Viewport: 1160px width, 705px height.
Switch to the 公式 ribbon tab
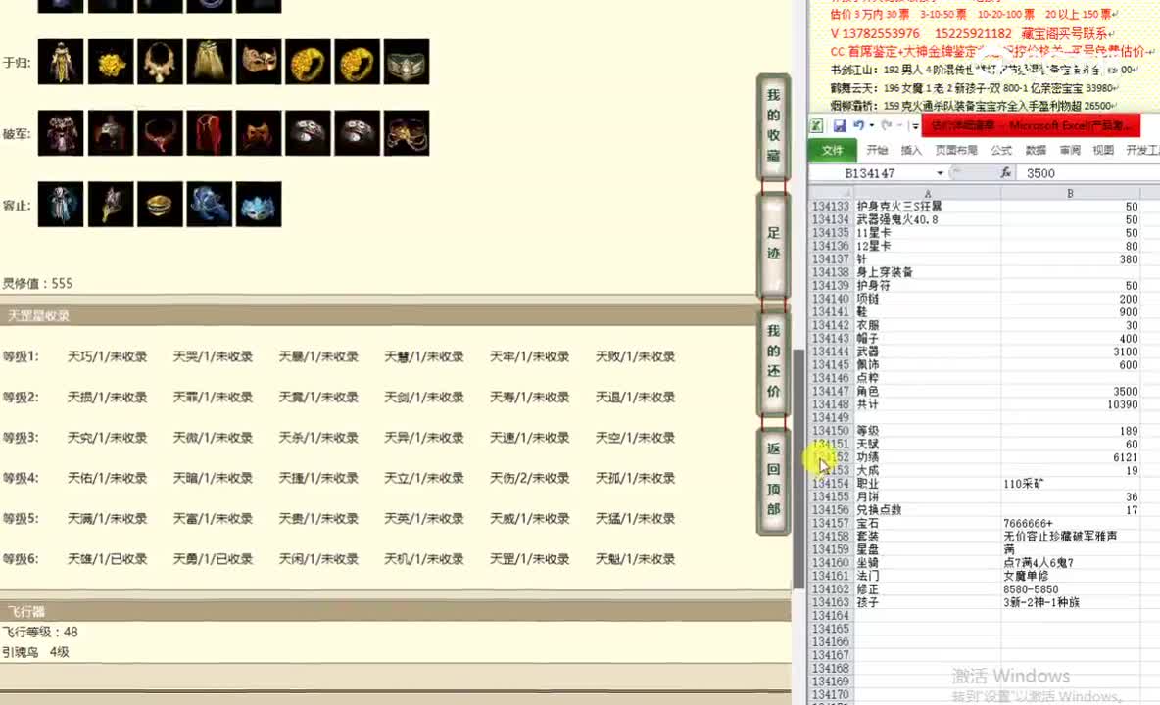point(1001,150)
